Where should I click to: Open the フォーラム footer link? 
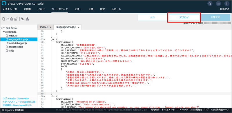tap(183, 110)
